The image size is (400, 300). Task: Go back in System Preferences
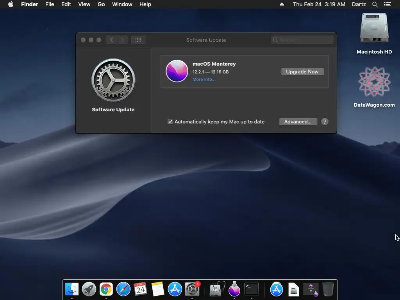coord(111,40)
